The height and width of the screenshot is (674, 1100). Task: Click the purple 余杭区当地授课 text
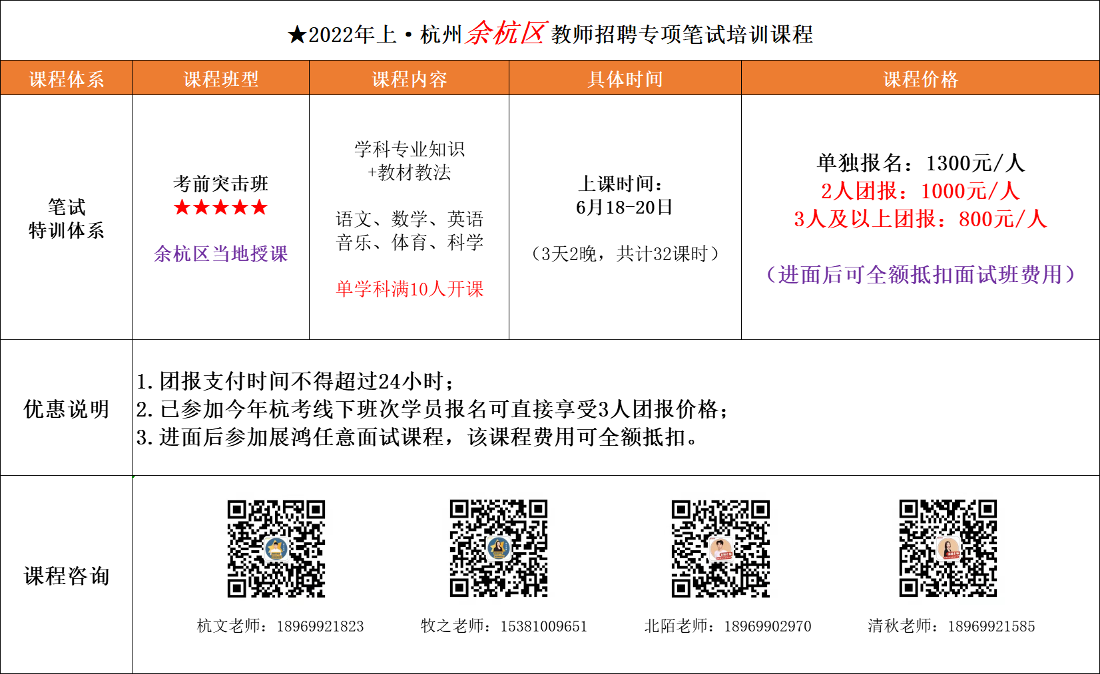221,253
